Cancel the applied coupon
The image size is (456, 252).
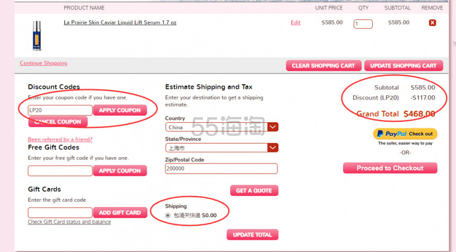pos(58,122)
